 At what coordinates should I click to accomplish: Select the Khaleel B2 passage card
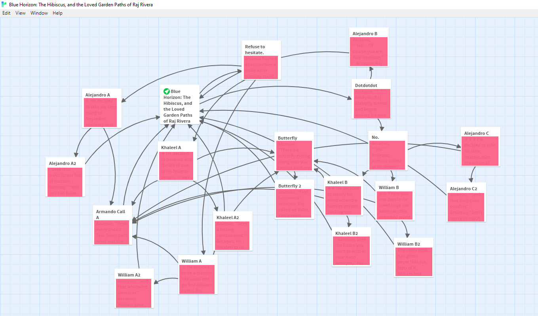(x=352, y=247)
